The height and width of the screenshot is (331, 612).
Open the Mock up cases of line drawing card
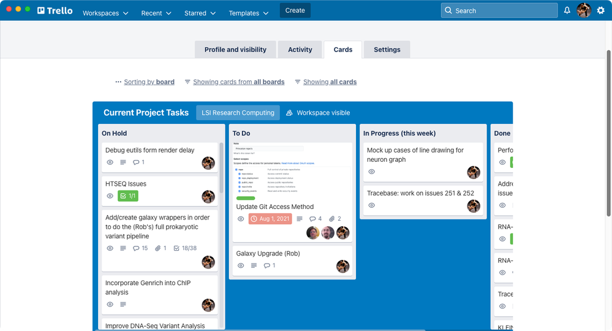(x=415, y=155)
